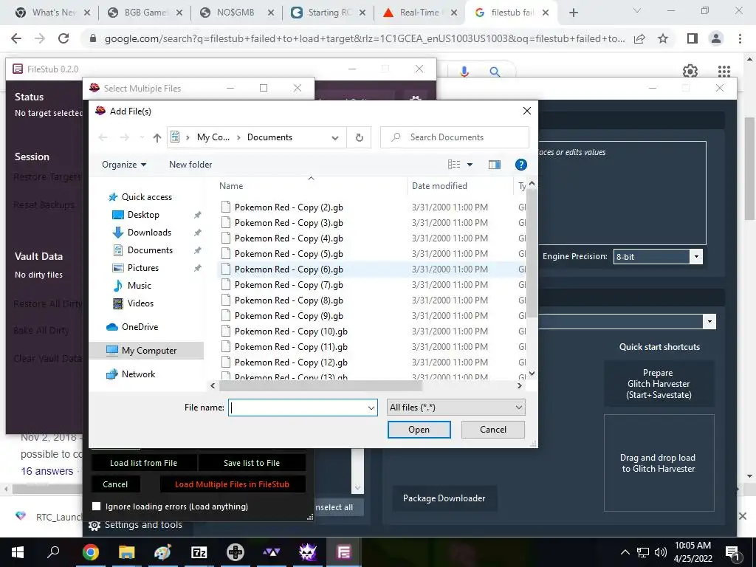The image size is (756, 567).
Task: Open the All files (*.*) type filter
Action: [456, 408]
